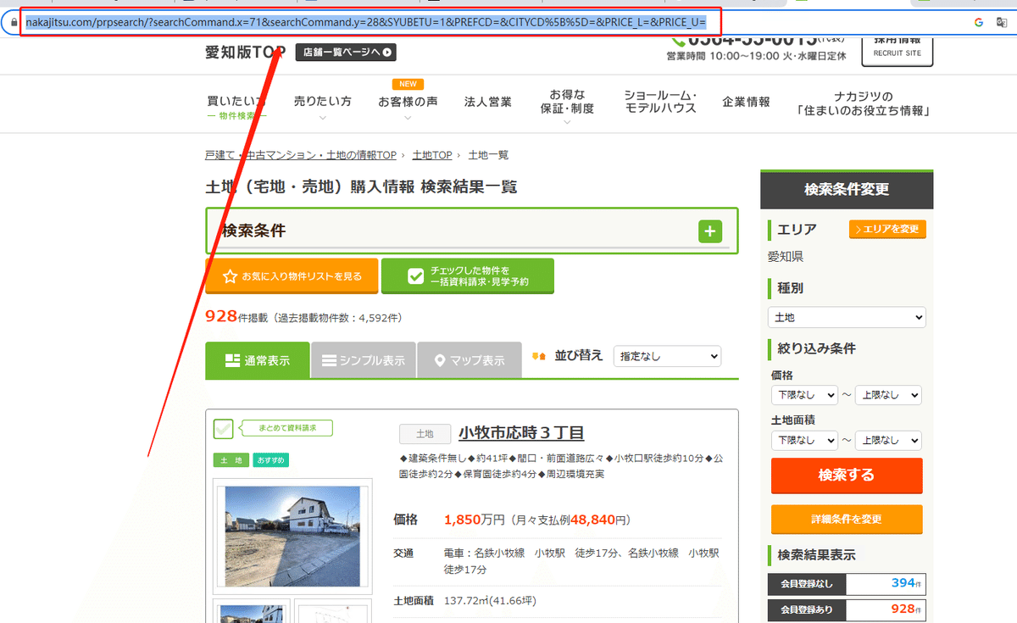
Task: Open favorites list with star icon button
Action: click(x=292, y=276)
